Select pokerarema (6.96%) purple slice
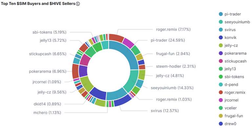The image size is (252, 128). coord(83,71)
